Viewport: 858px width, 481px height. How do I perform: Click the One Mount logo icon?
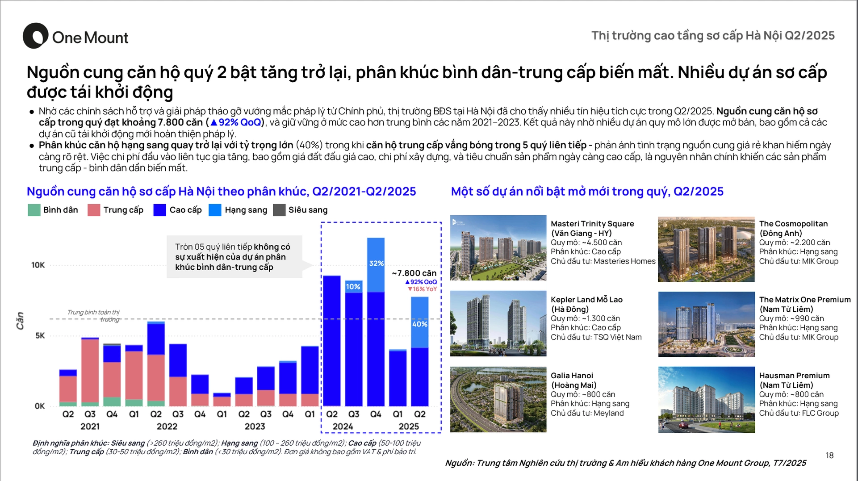point(36,36)
